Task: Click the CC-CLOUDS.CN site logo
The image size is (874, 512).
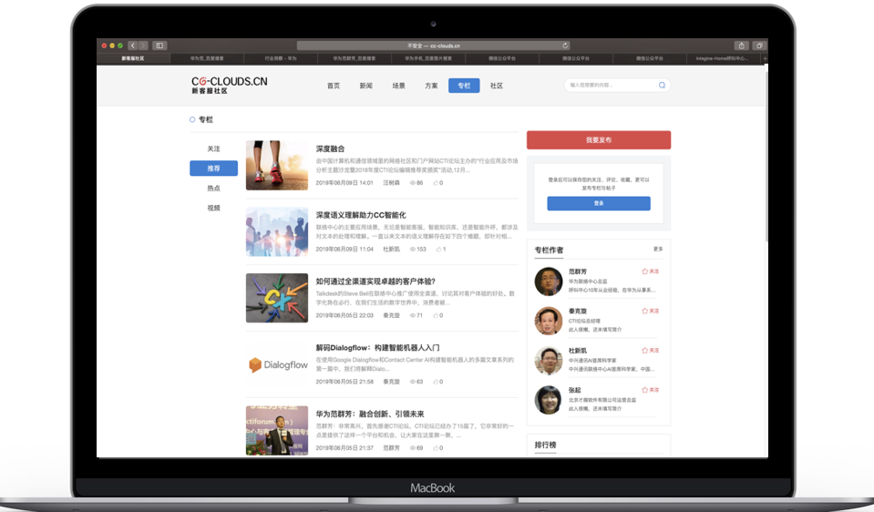Action: (x=229, y=85)
